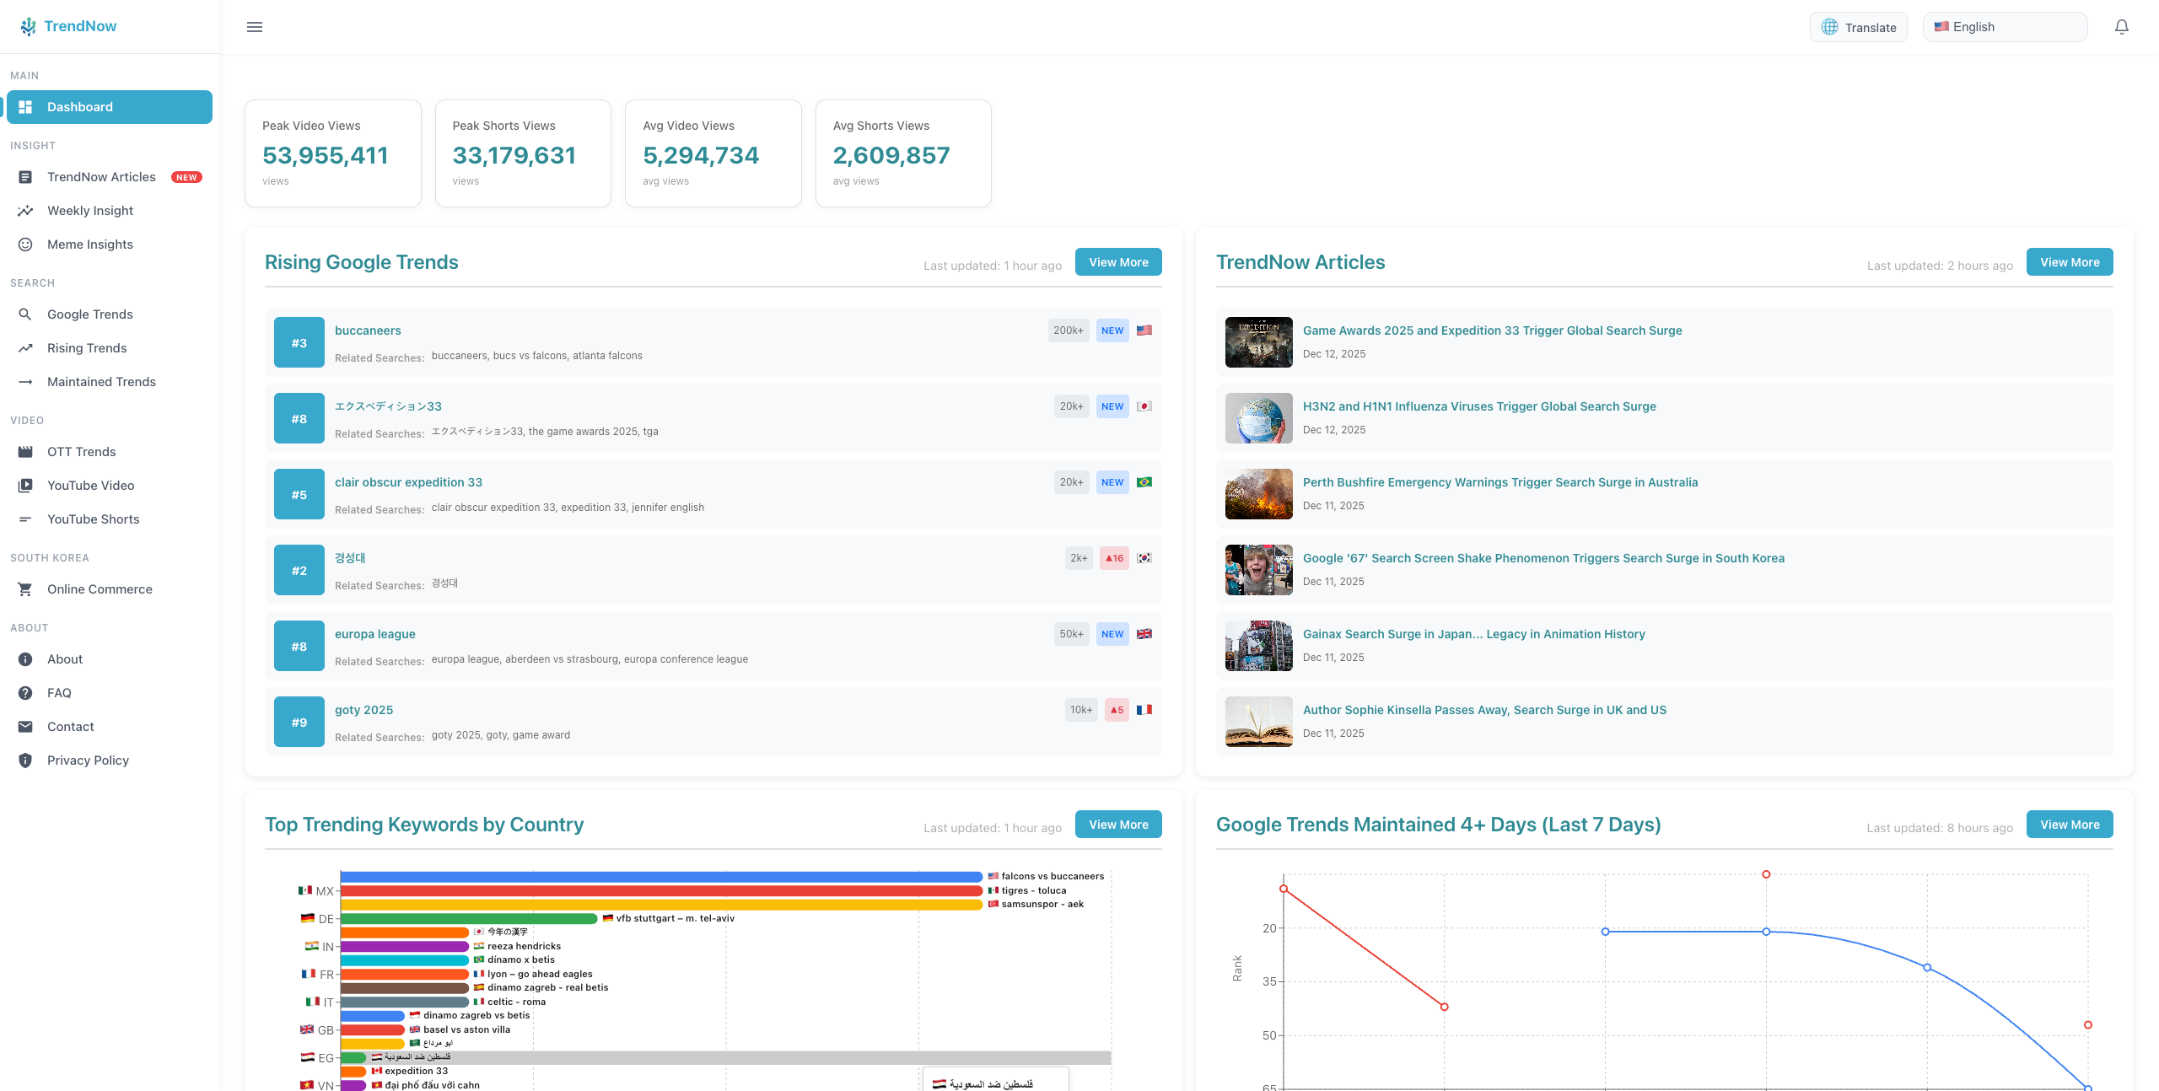Switch to the Dashboard menu item
Viewport: 2159px width, 1091px height.
point(109,106)
